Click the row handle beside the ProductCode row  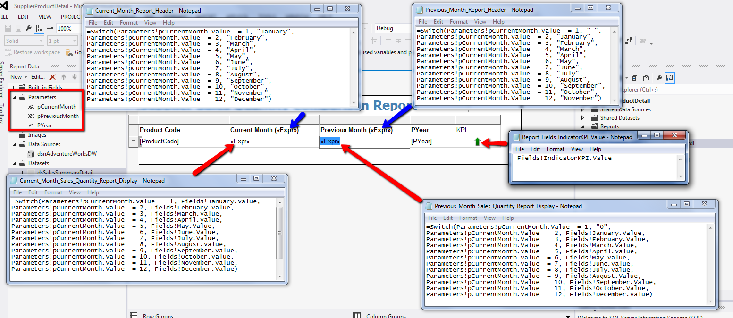coord(133,142)
